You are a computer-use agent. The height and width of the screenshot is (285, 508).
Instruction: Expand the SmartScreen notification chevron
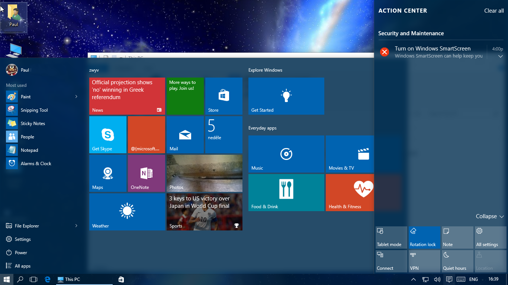tap(500, 56)
